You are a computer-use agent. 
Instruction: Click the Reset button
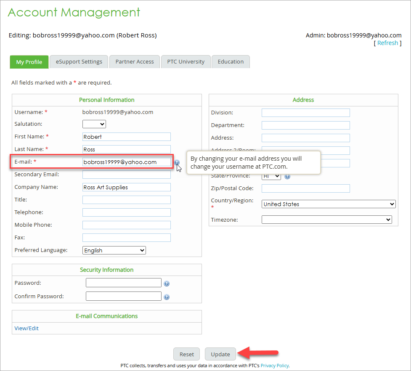point(187,354)
